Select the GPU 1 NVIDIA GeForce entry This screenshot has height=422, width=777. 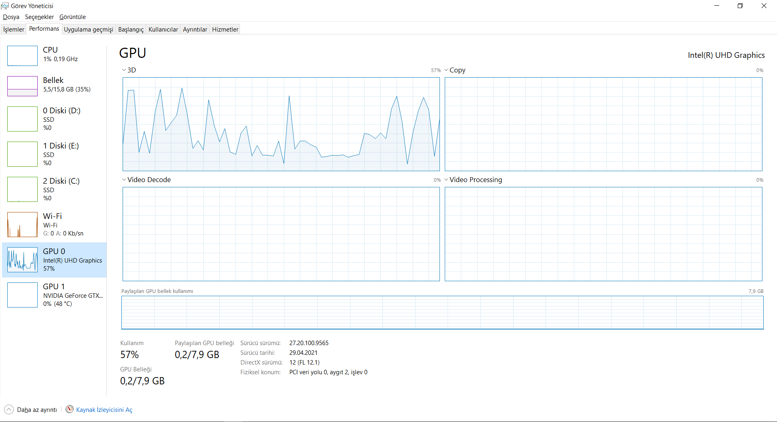pyautogui.click(x=55, y=295)
